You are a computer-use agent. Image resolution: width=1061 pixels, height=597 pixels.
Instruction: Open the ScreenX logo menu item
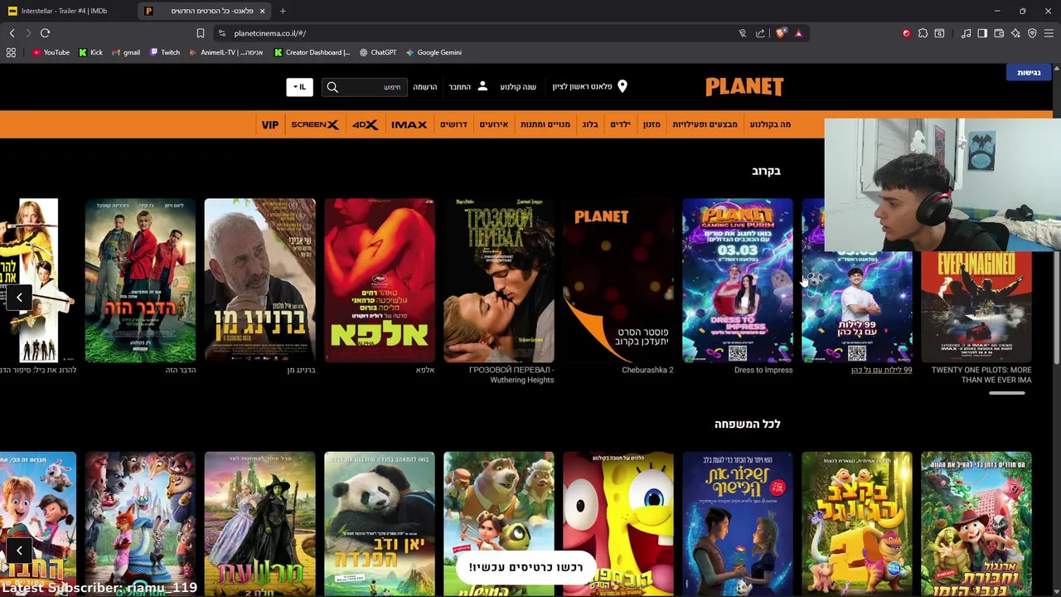315,124
